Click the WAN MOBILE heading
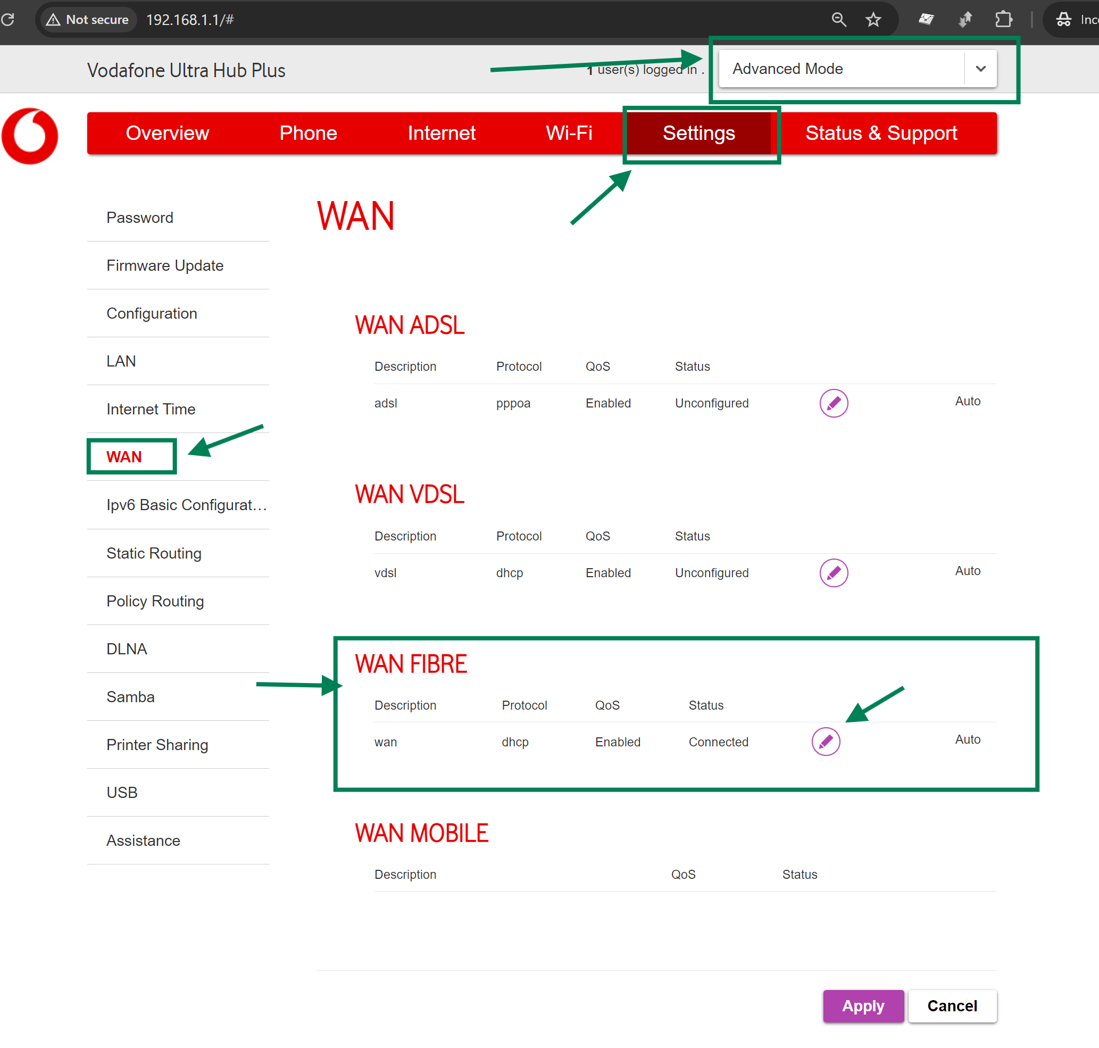 tap(422, 834)
